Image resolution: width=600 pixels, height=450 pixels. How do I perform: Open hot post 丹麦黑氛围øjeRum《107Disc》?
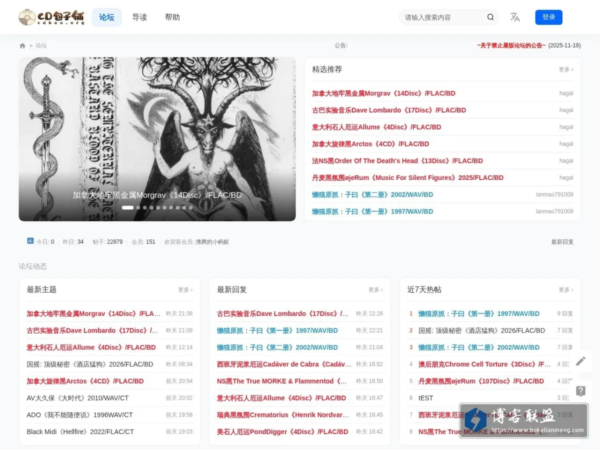[x=481, y=381]
